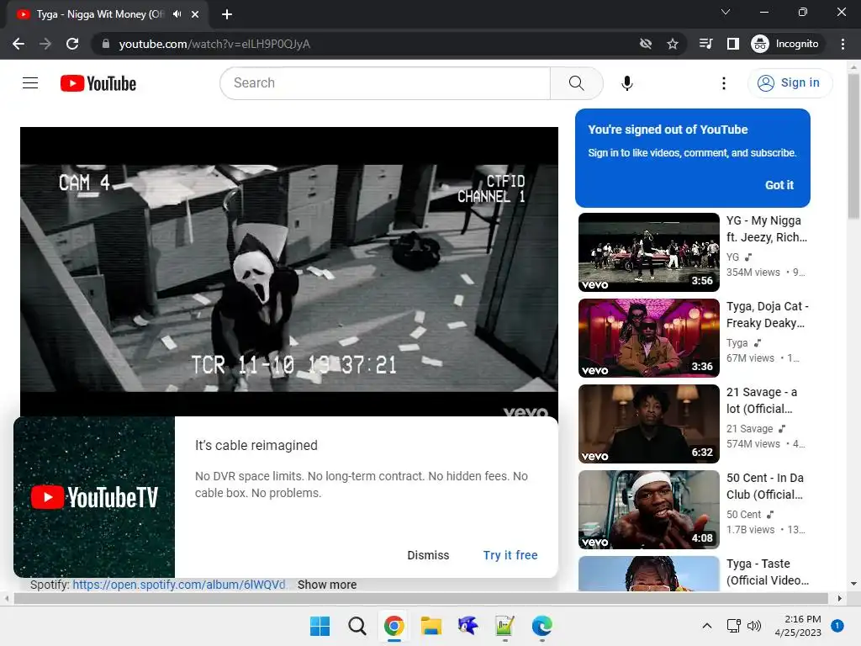This screenshot has width=861, height=646.
Task: Open 21 Savage - a lot title
Action: (762, 400)
